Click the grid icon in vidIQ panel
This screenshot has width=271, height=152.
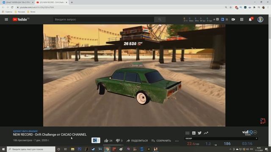coord(187,133)
